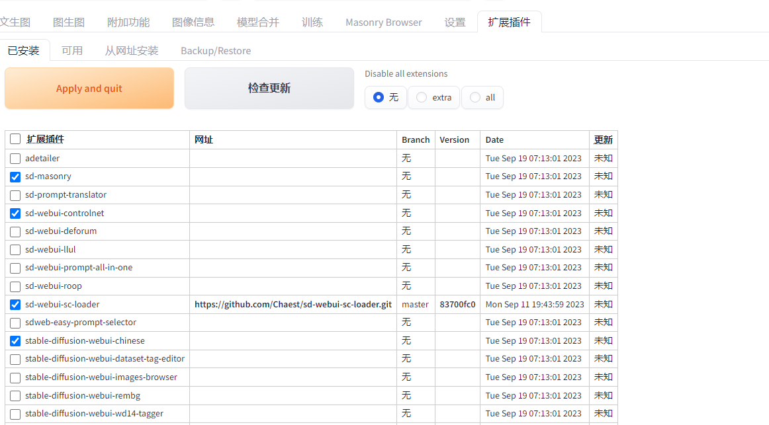769x425 pixels.
Task: Switch to the 可用 sub-tab
Action: pos(71,50)
